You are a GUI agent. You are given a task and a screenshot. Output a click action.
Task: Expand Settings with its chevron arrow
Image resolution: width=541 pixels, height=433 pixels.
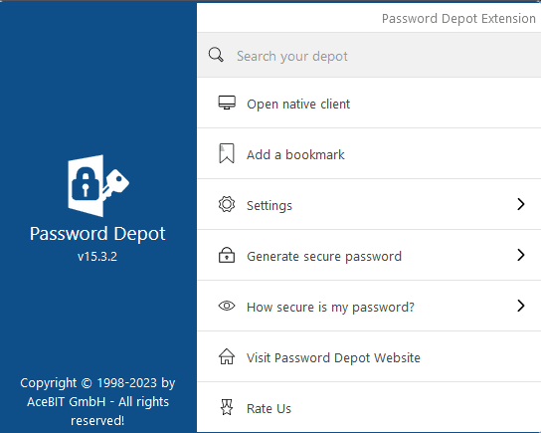click(521, 204)
